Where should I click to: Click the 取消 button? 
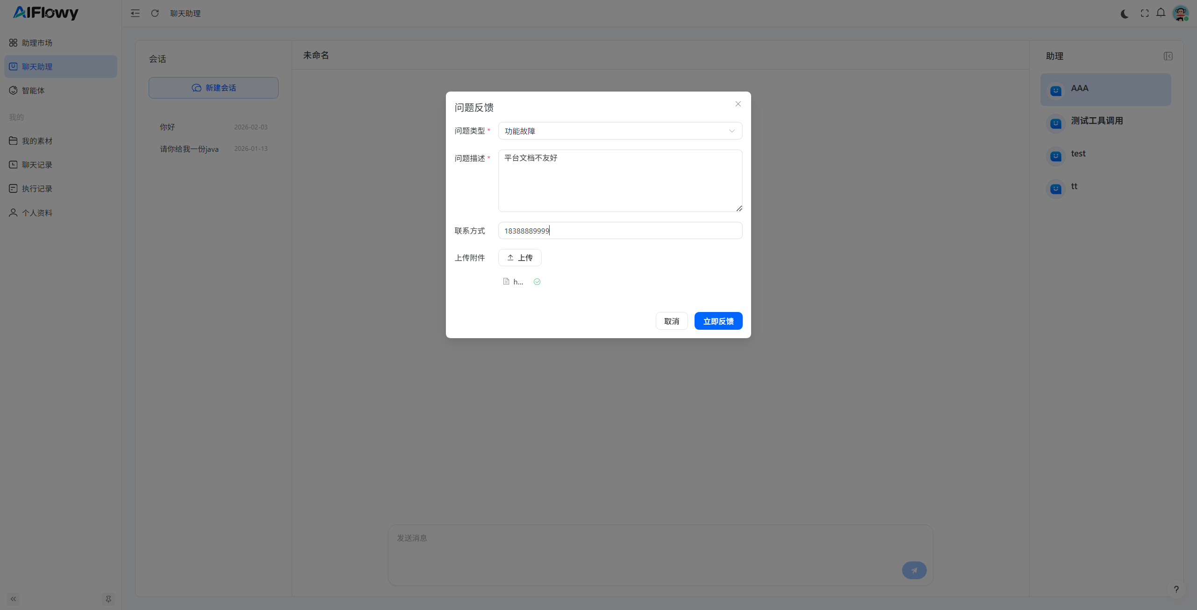pos(671,321)
